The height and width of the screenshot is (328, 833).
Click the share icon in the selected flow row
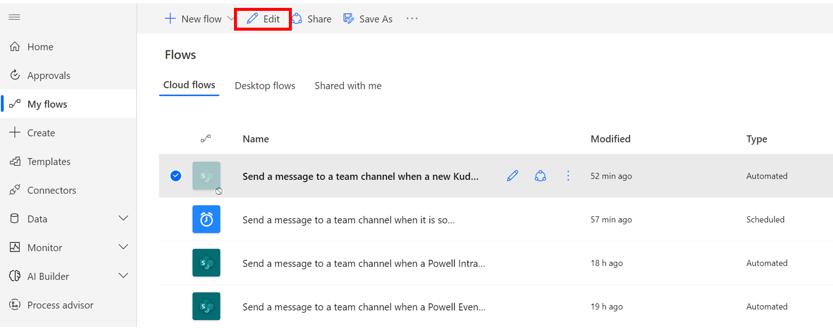point(540,175)
